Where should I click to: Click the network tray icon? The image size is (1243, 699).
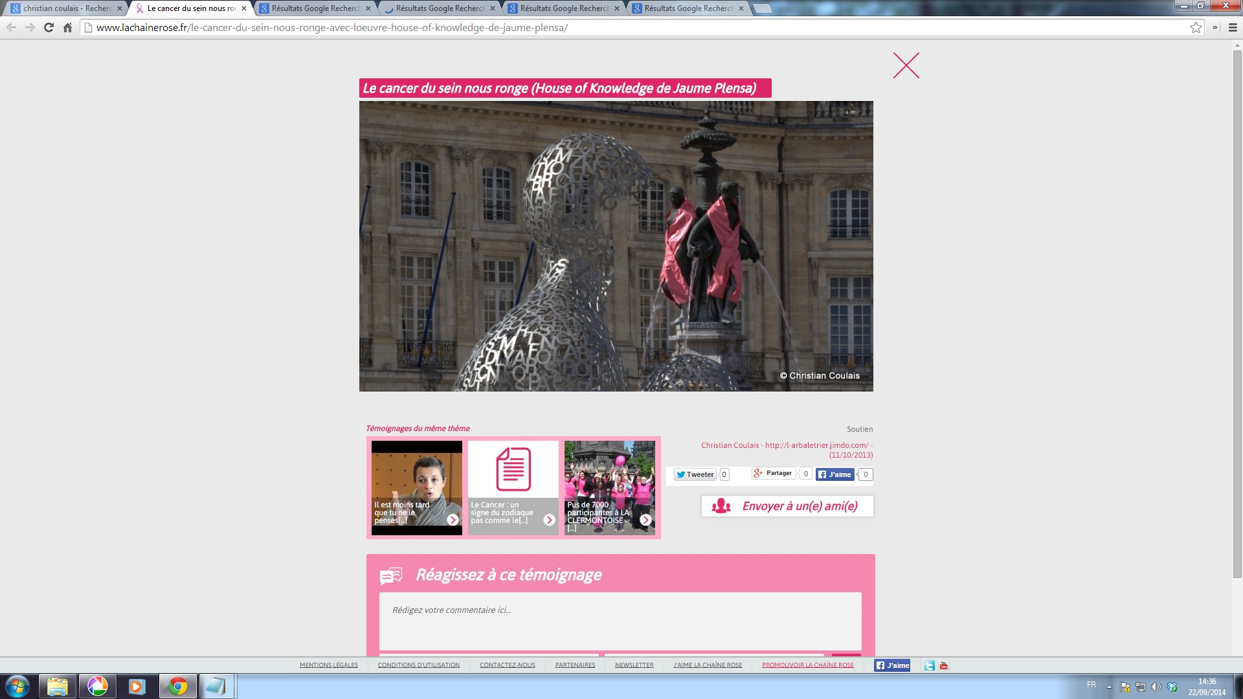[1140, 687]
